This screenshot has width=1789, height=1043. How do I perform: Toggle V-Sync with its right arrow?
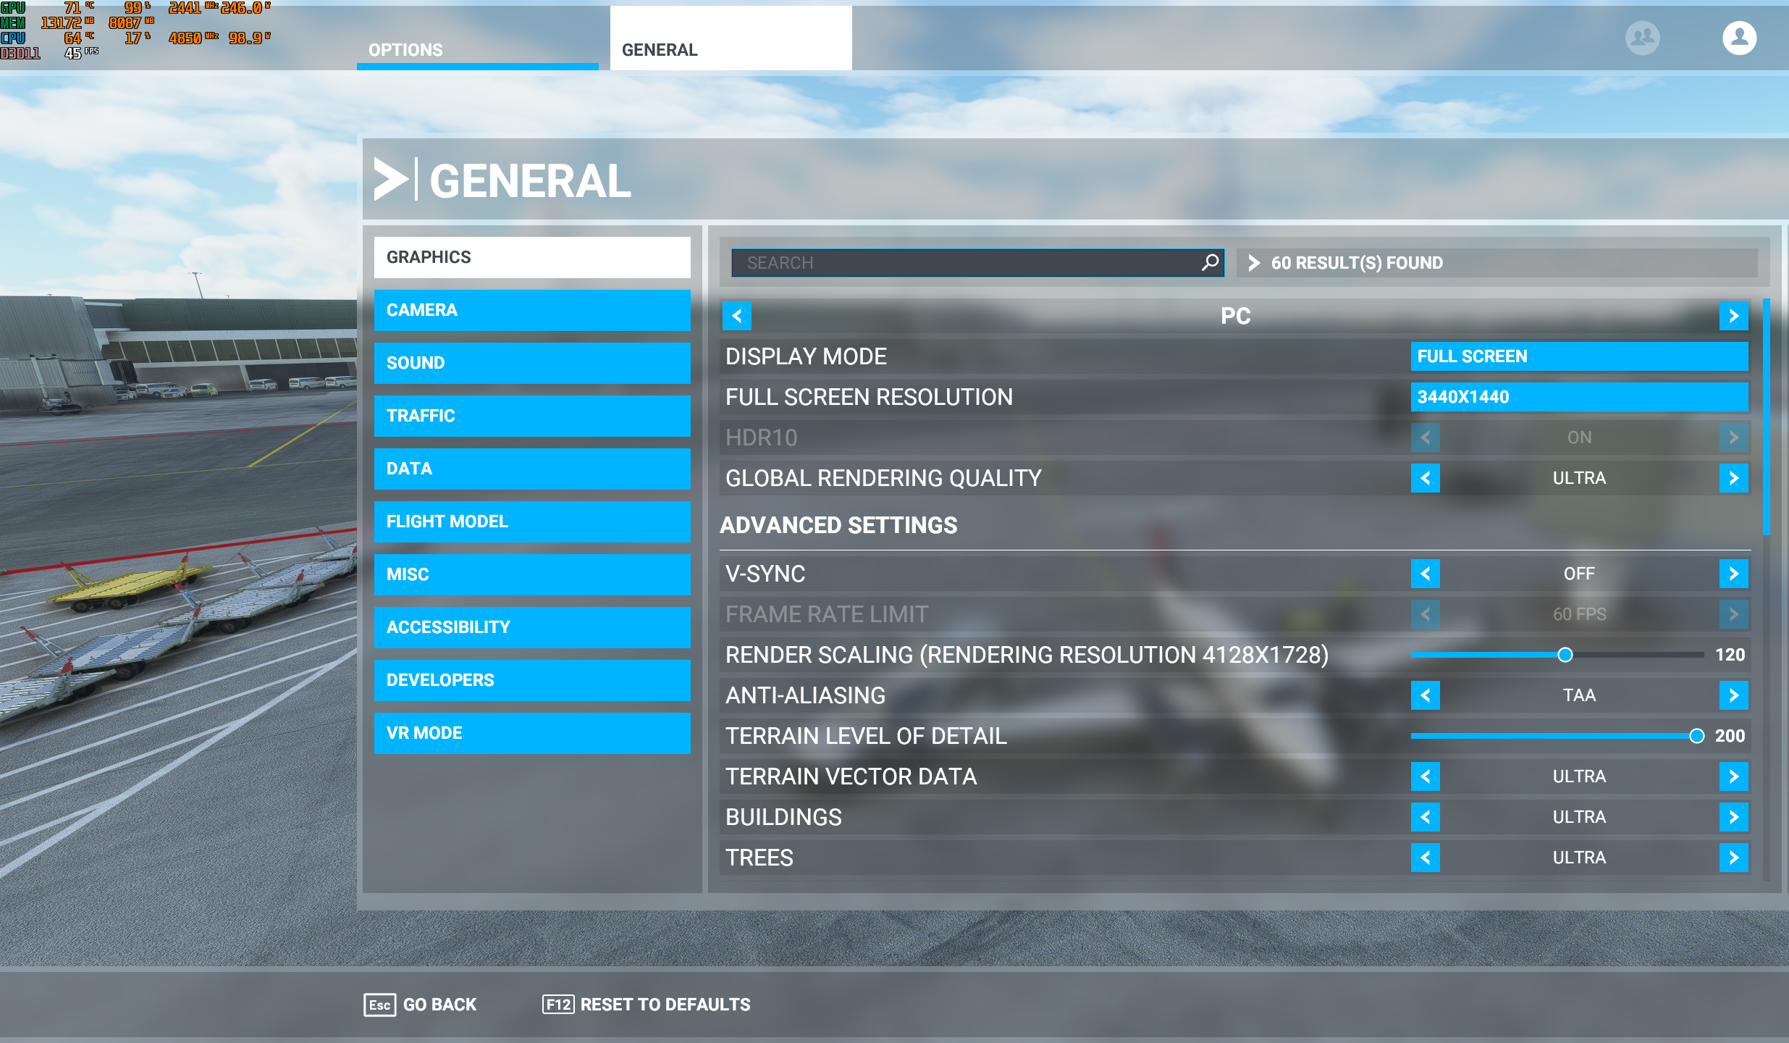(x=1733, y=574)
